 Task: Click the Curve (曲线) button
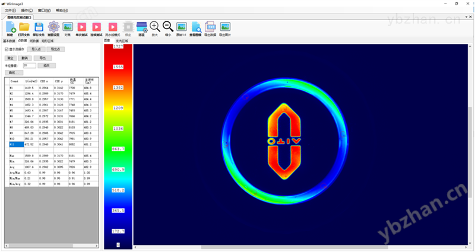tap(14, 72)
